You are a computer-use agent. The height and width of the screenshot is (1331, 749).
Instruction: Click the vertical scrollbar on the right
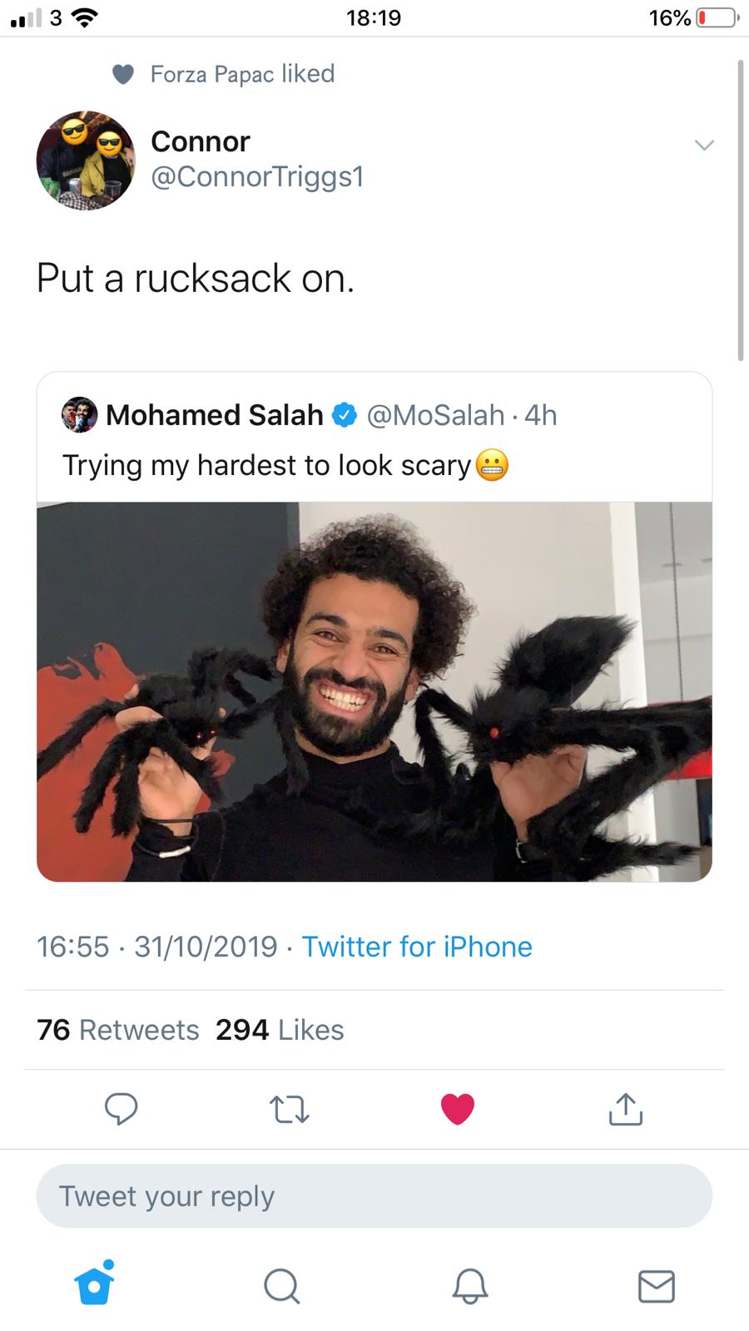[741, 210]
